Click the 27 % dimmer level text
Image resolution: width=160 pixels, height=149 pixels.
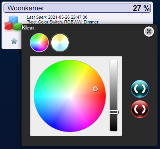pos(141,8)
